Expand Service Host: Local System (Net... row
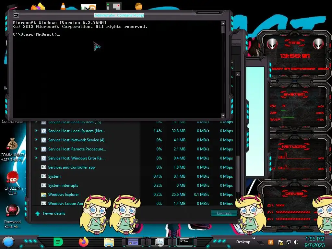This screenshot has width=332, height=249. [x=36, y=131]
